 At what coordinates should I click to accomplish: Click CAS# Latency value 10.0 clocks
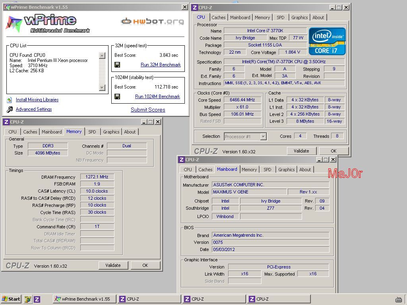tap(97, 191)
